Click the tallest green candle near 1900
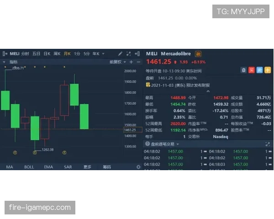 click(74, 94)
